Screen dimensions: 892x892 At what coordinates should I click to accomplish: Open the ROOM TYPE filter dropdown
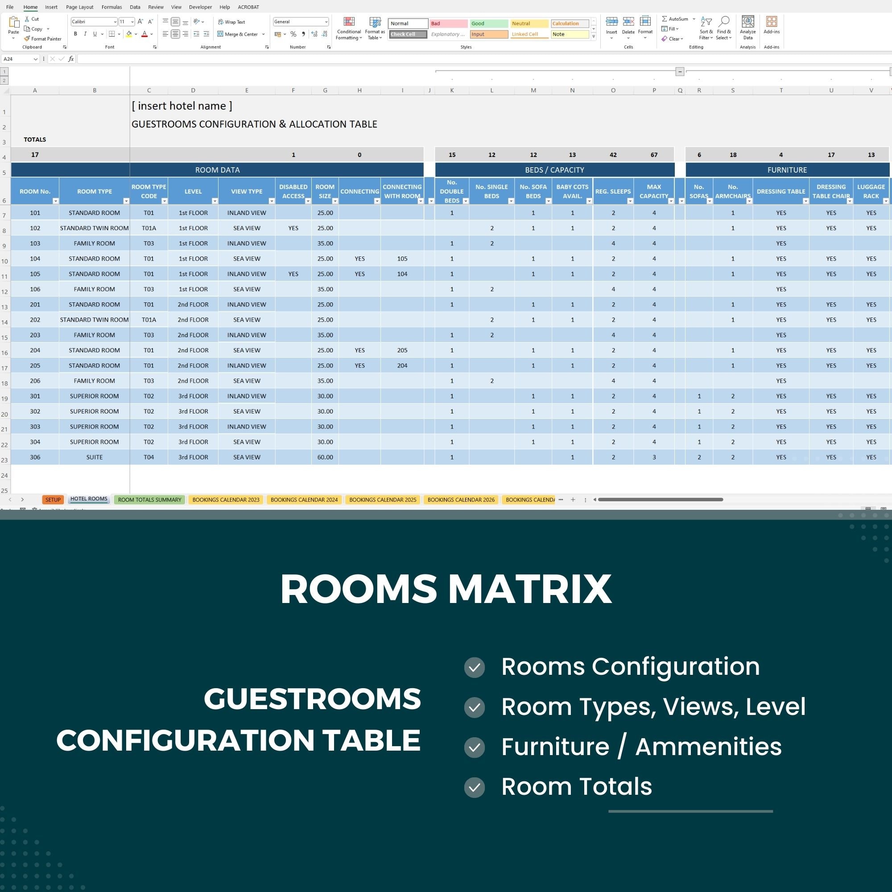pos(127,201)
